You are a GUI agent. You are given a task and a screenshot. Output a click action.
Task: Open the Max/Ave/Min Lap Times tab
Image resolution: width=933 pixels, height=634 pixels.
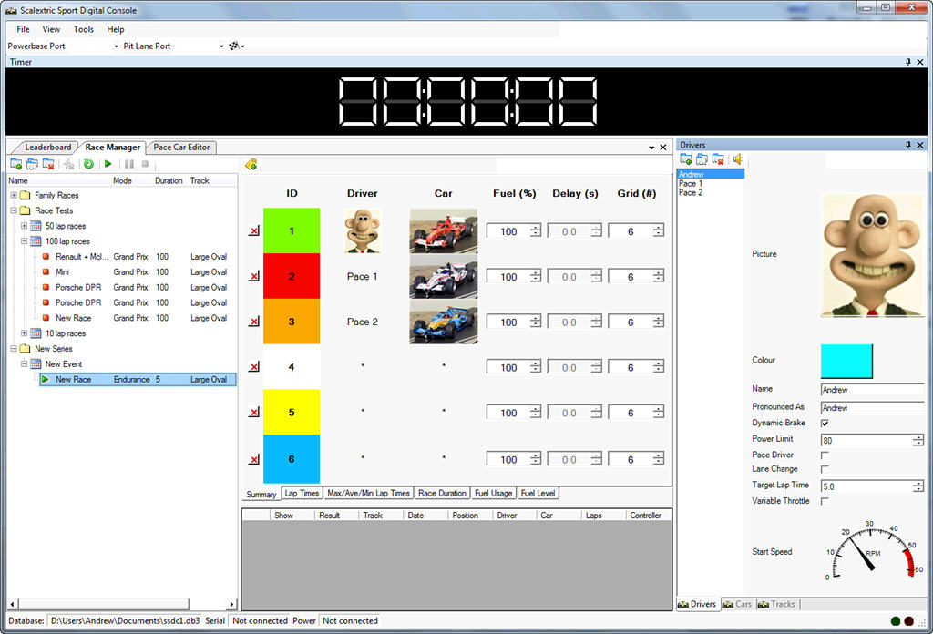point(368,493)
